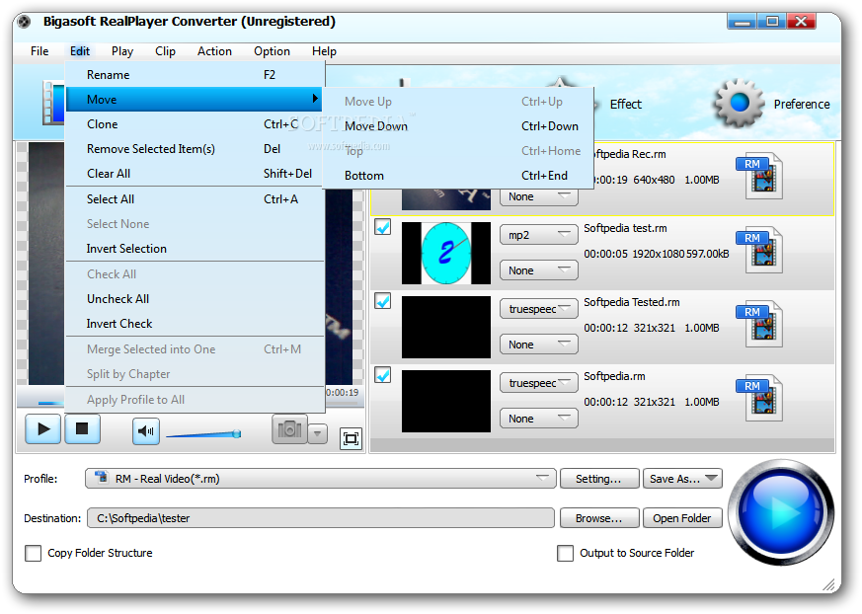Open None dropdown for Softpedia.rm

coord(539,419)
